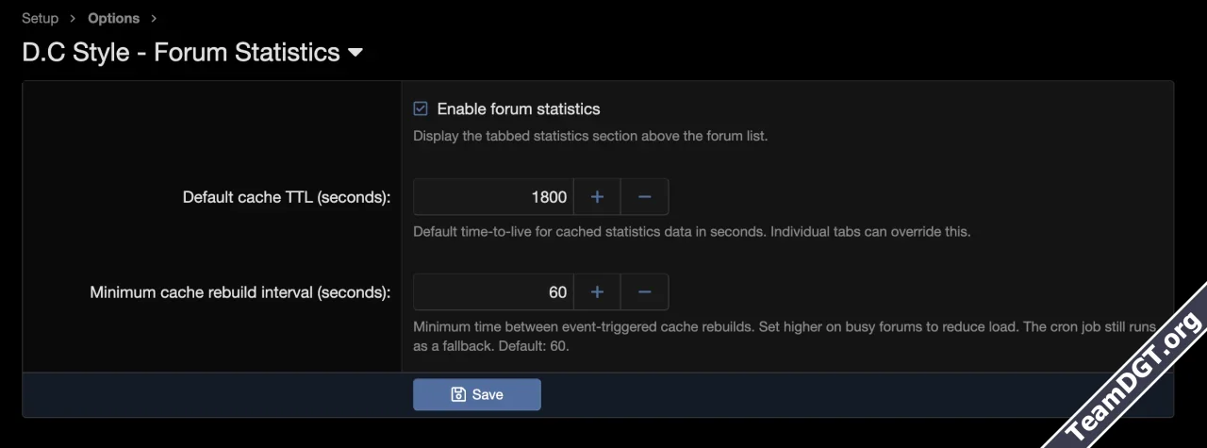
Task: Navigate to Options in the breadcrumb
Action: click(x=113, y=18)
